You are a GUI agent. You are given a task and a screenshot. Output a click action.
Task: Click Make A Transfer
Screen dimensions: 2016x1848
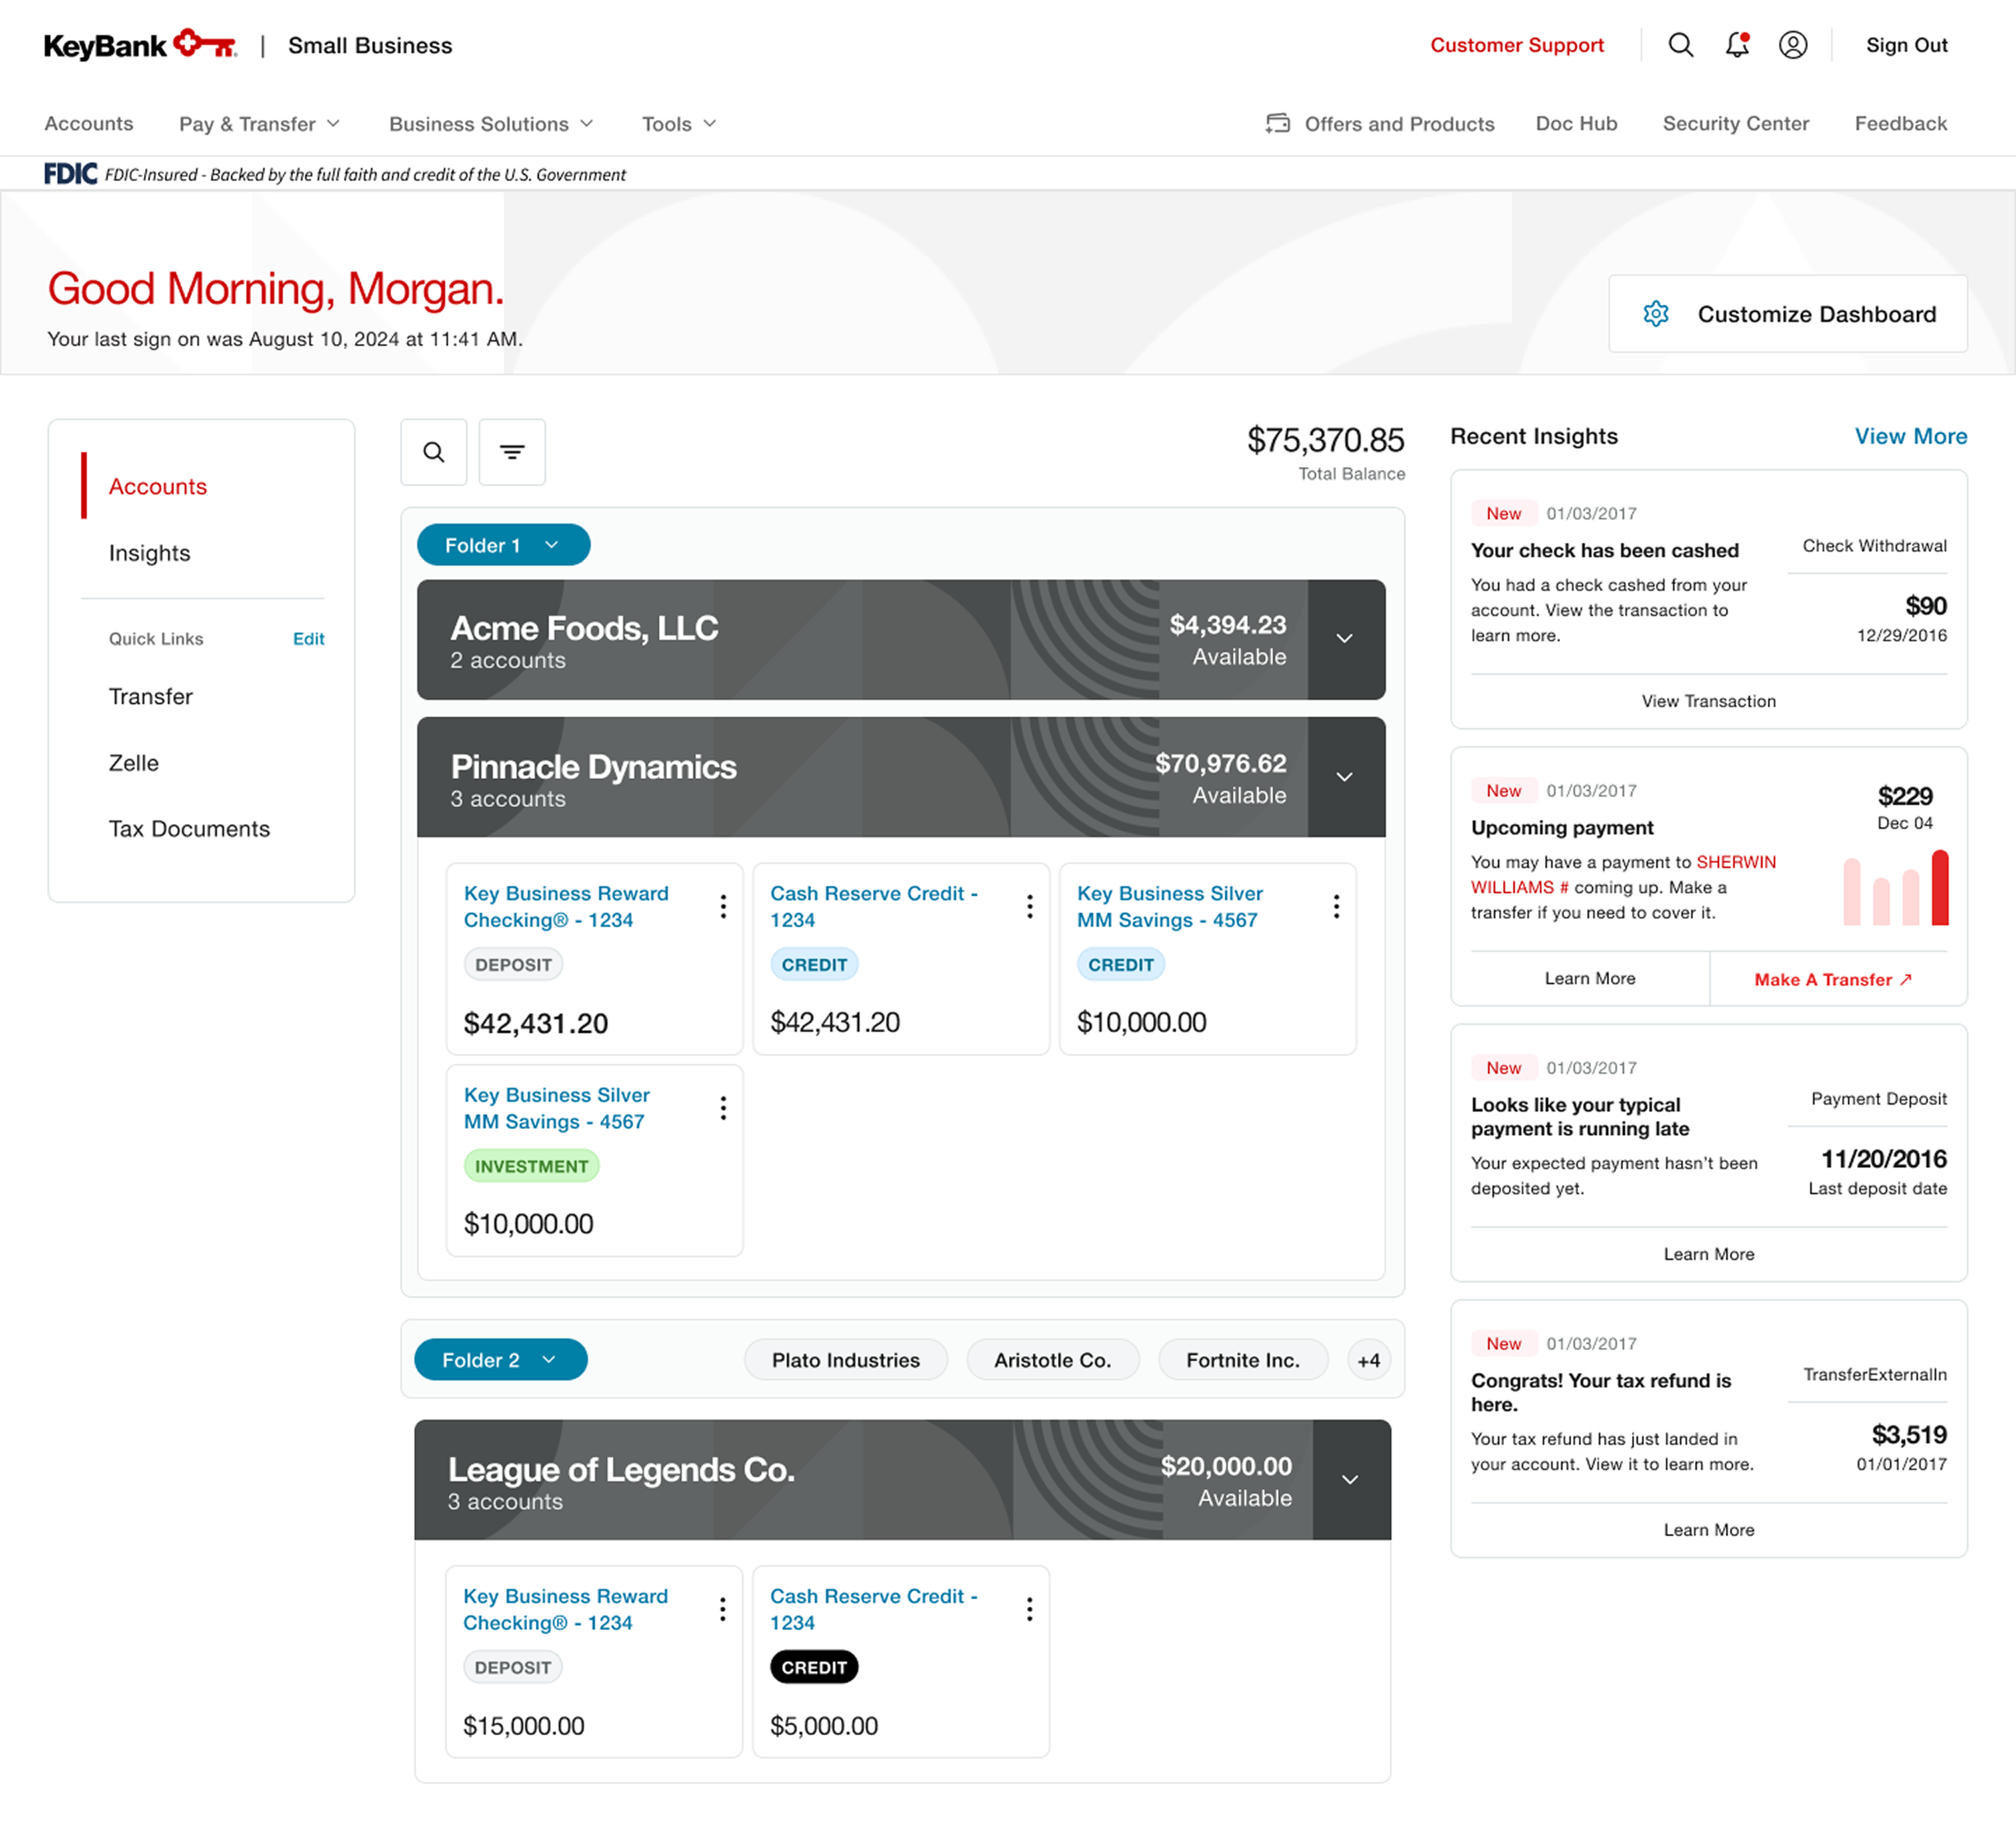(x=1833, y=980)
